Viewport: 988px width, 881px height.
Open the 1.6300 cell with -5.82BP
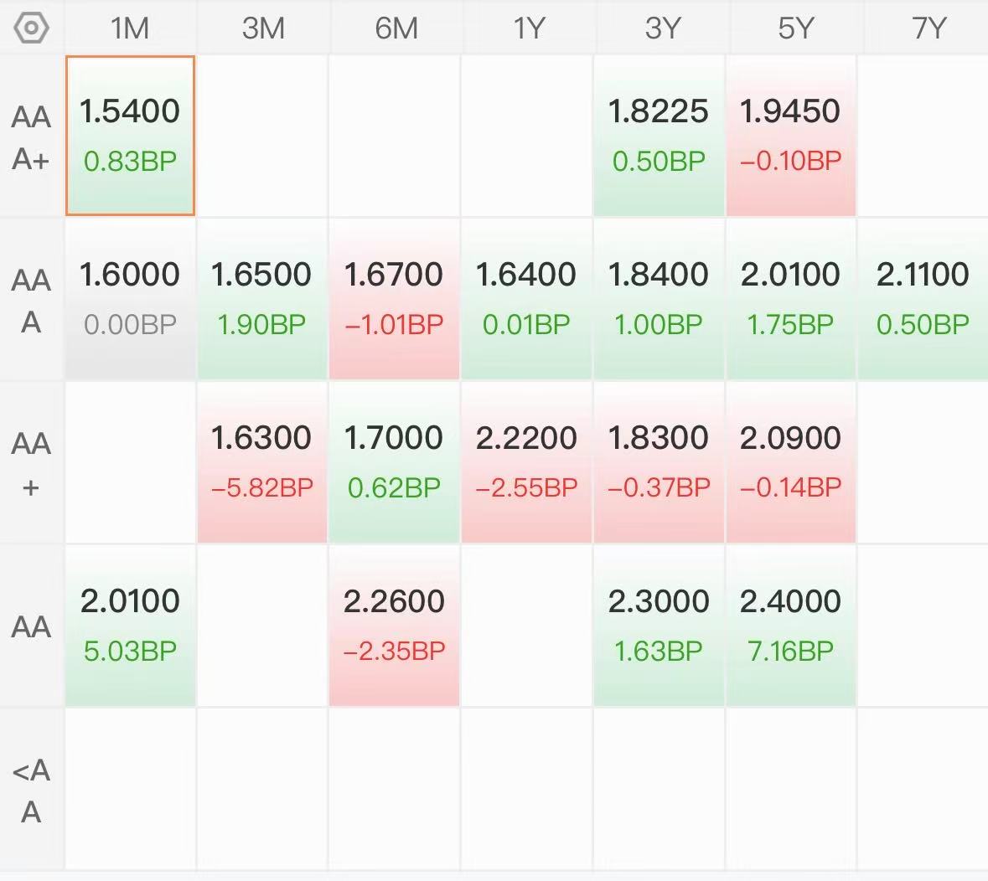coord(262,462)
